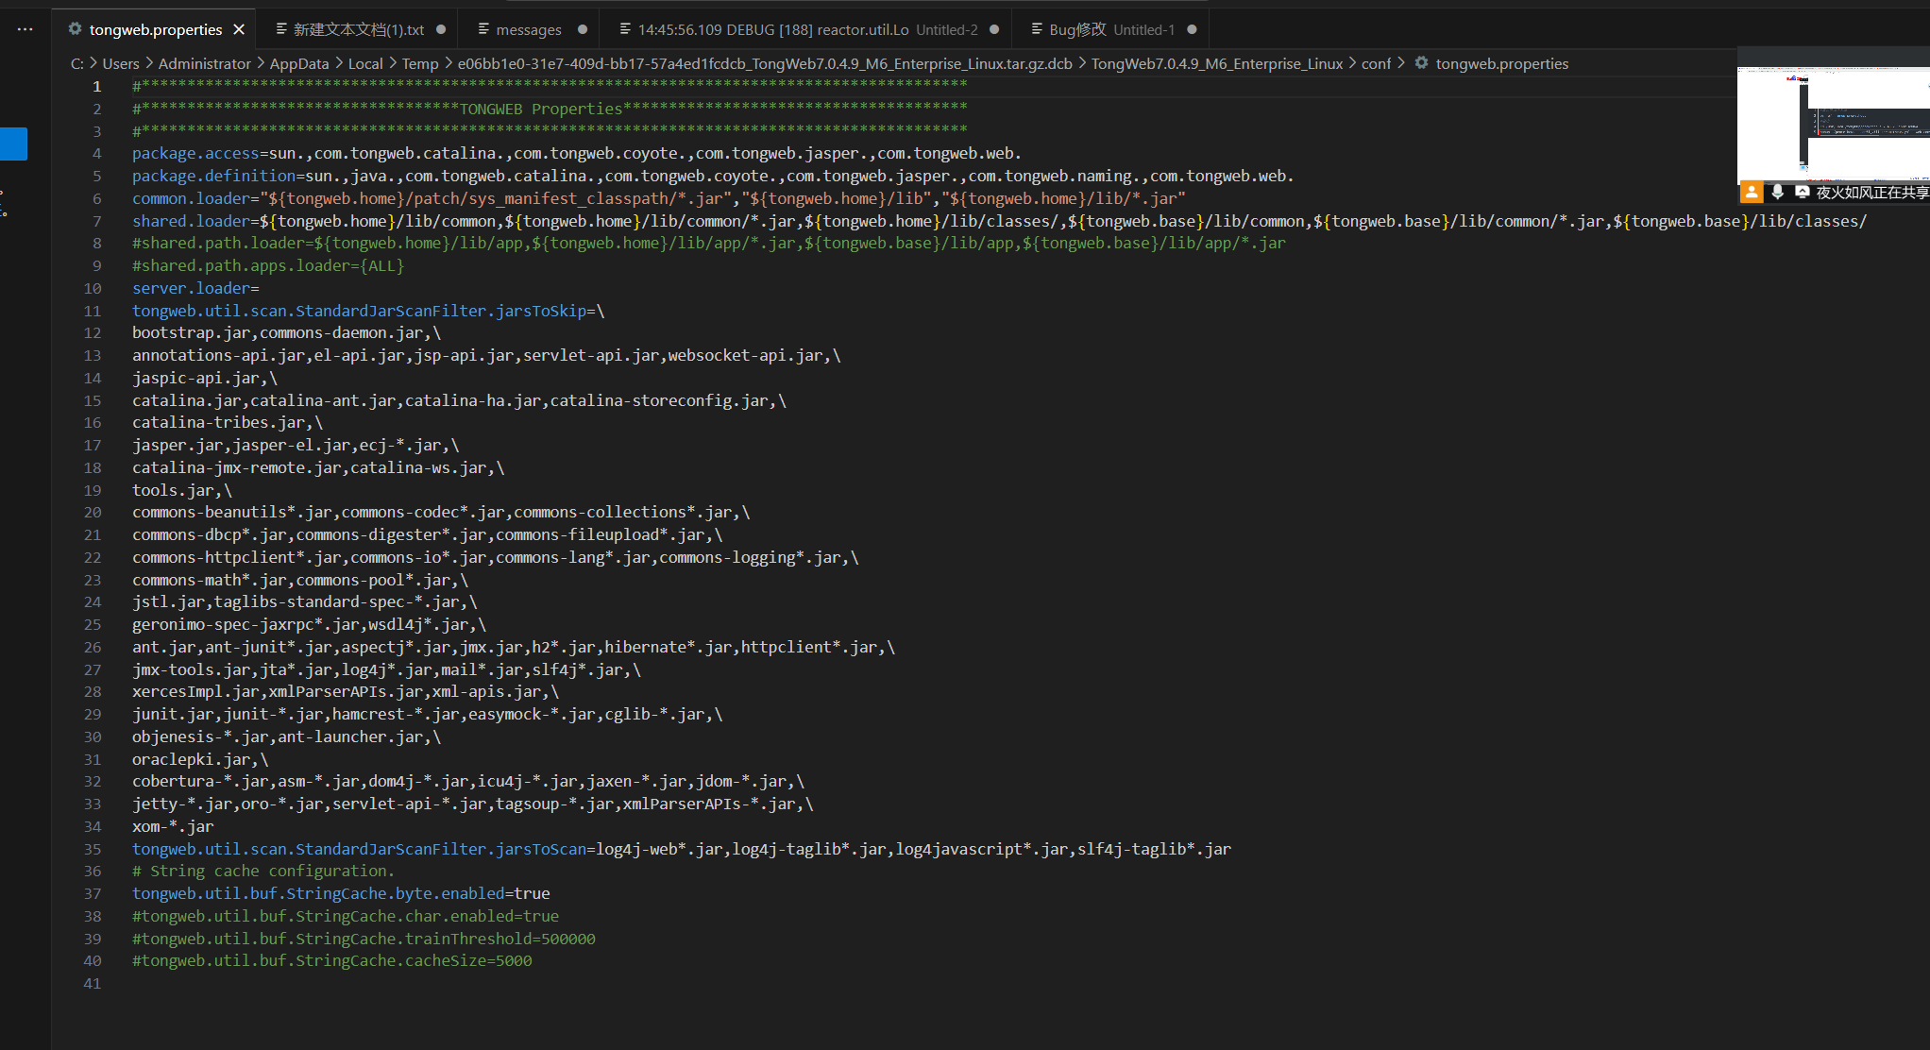Click the three-dots more actions icon
The height and width of the screenshot is (1050, 1930).
pos(25,29)
